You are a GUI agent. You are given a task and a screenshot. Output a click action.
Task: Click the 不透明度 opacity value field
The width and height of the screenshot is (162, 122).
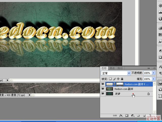(147, 73)
